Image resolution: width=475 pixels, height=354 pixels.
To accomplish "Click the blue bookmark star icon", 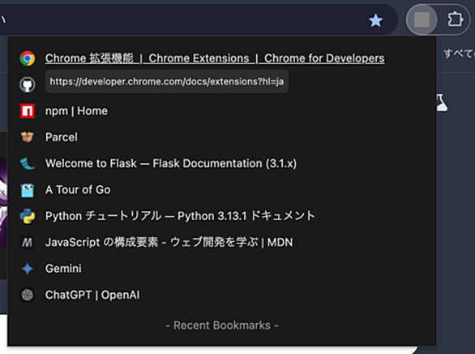I will [375, 20].
